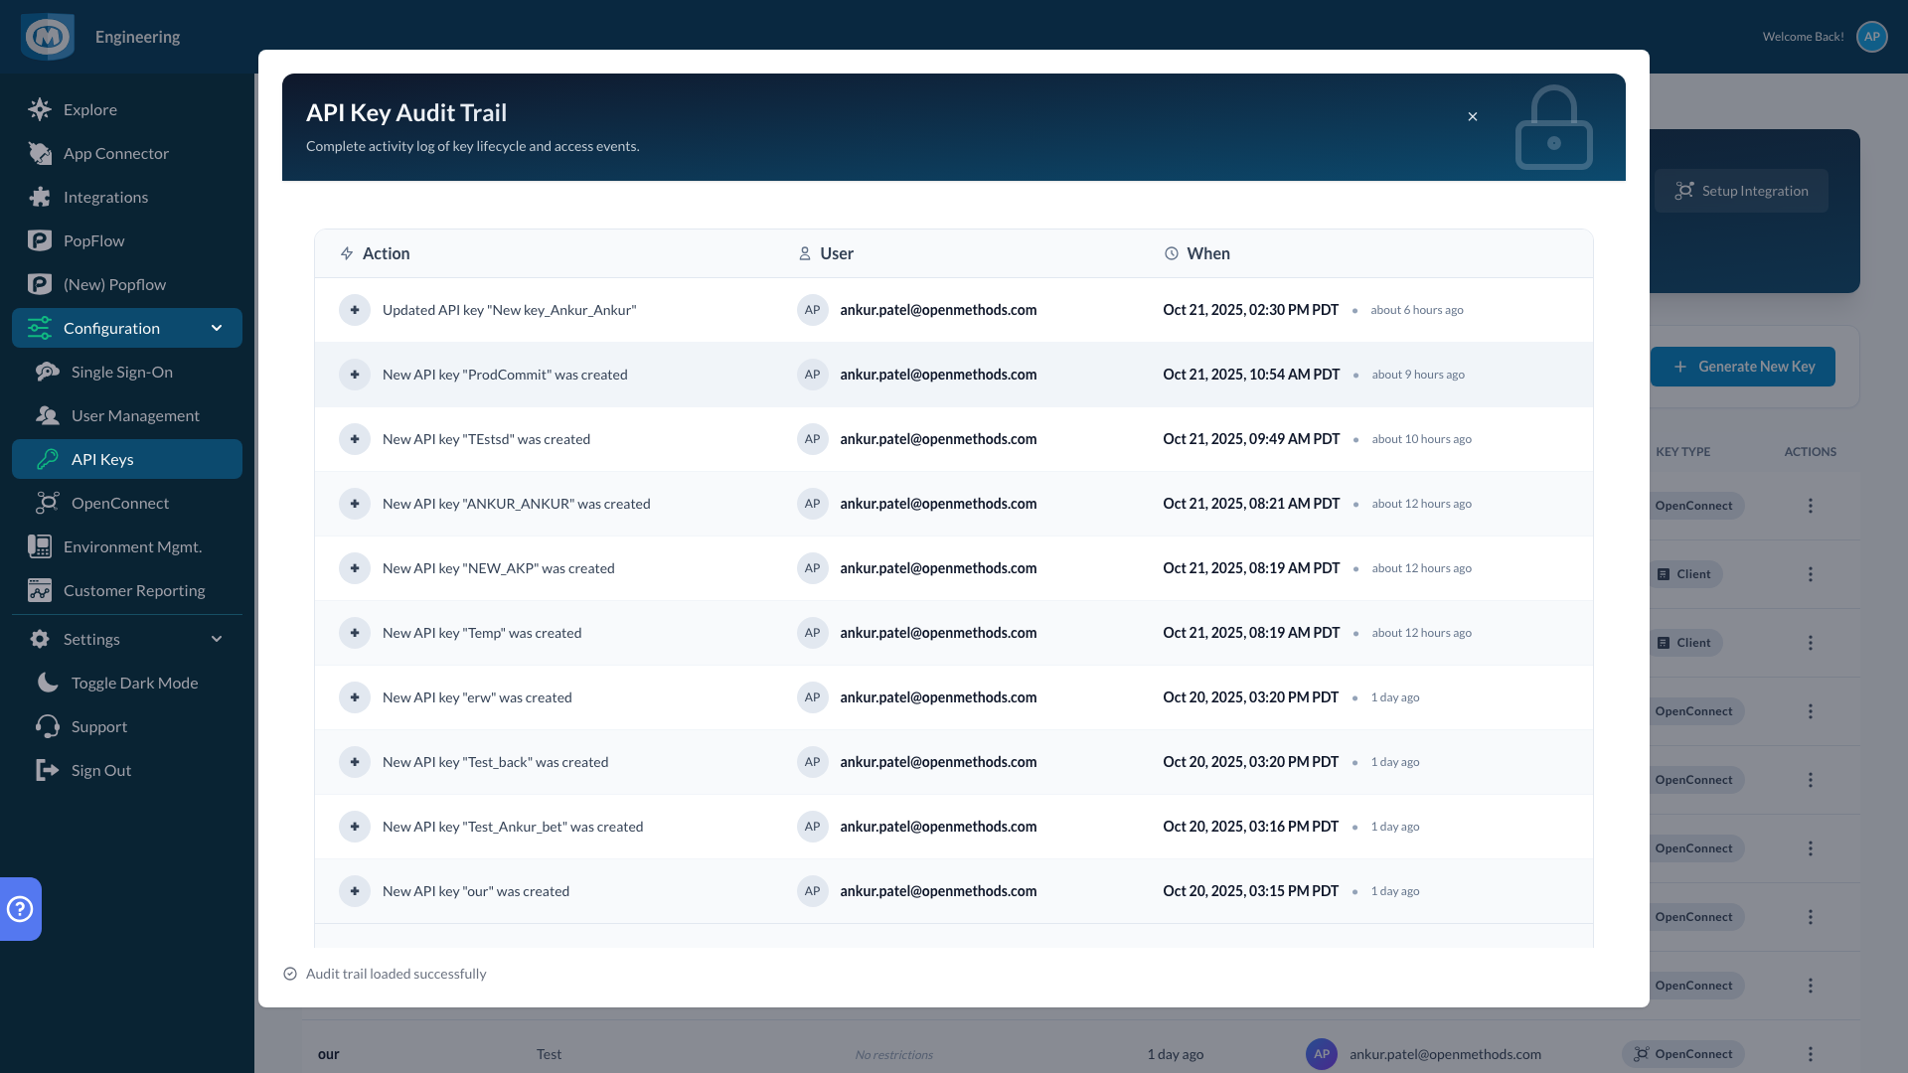Click AP avatar in "Temp" audit row
This screenshot has height=1073, width=1908.
813,633
